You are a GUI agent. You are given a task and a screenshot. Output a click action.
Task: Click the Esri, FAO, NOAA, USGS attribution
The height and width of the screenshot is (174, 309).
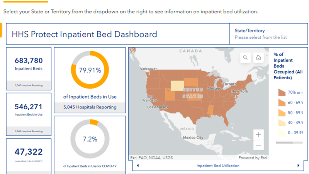pos(151,158)
